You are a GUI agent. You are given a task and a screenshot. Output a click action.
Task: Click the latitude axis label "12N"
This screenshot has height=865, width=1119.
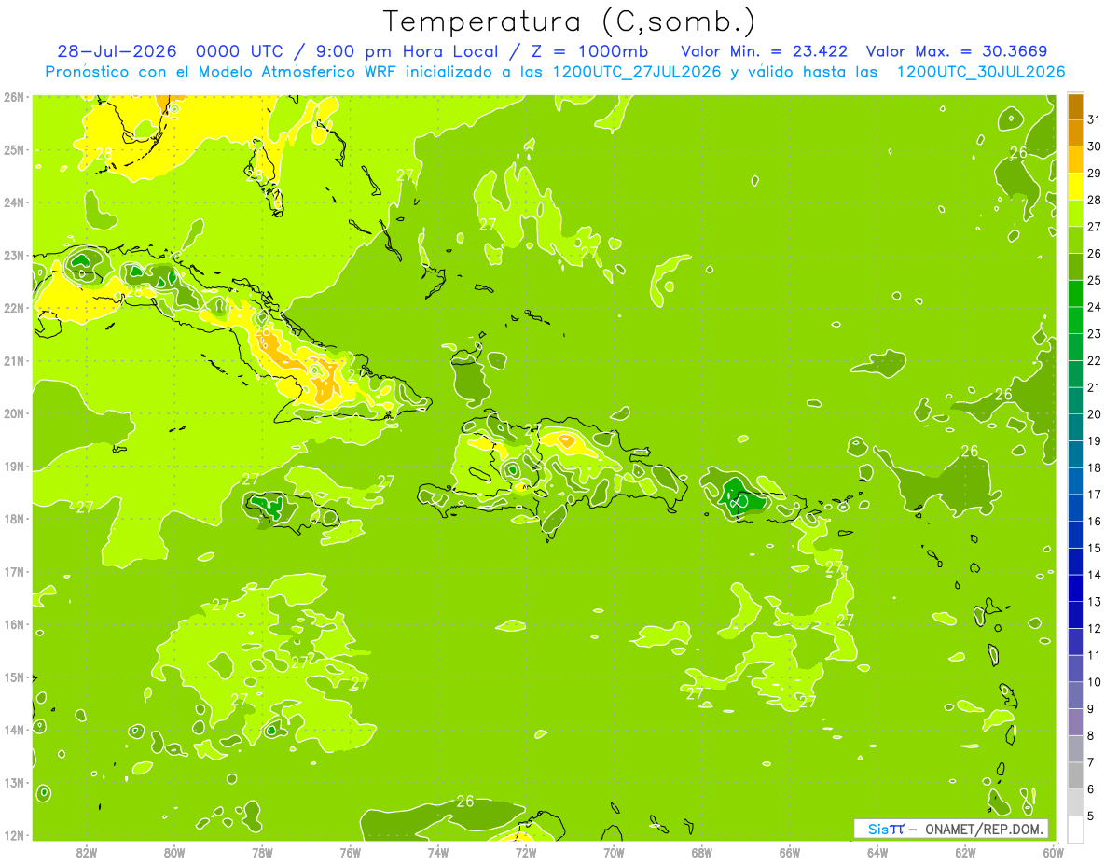[14, 835]
